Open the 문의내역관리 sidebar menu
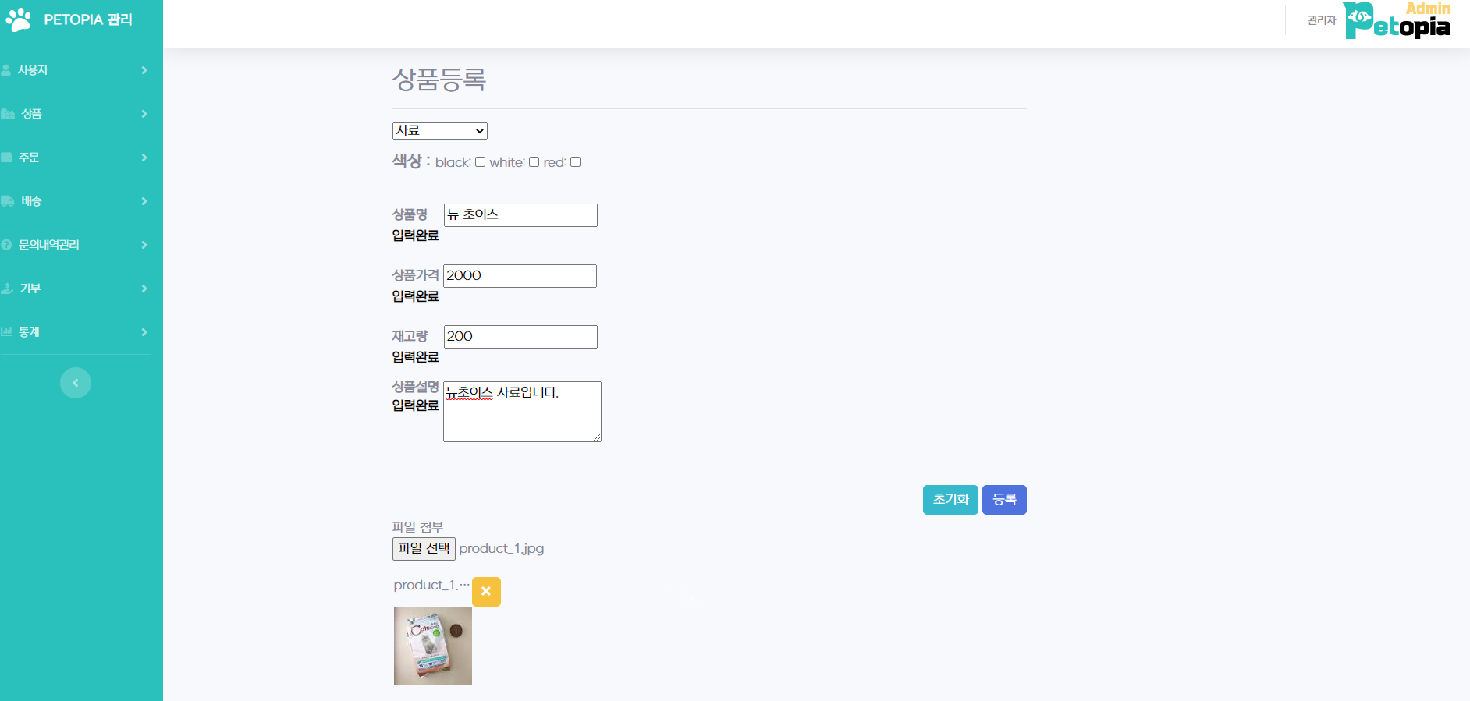 point(75,245)
